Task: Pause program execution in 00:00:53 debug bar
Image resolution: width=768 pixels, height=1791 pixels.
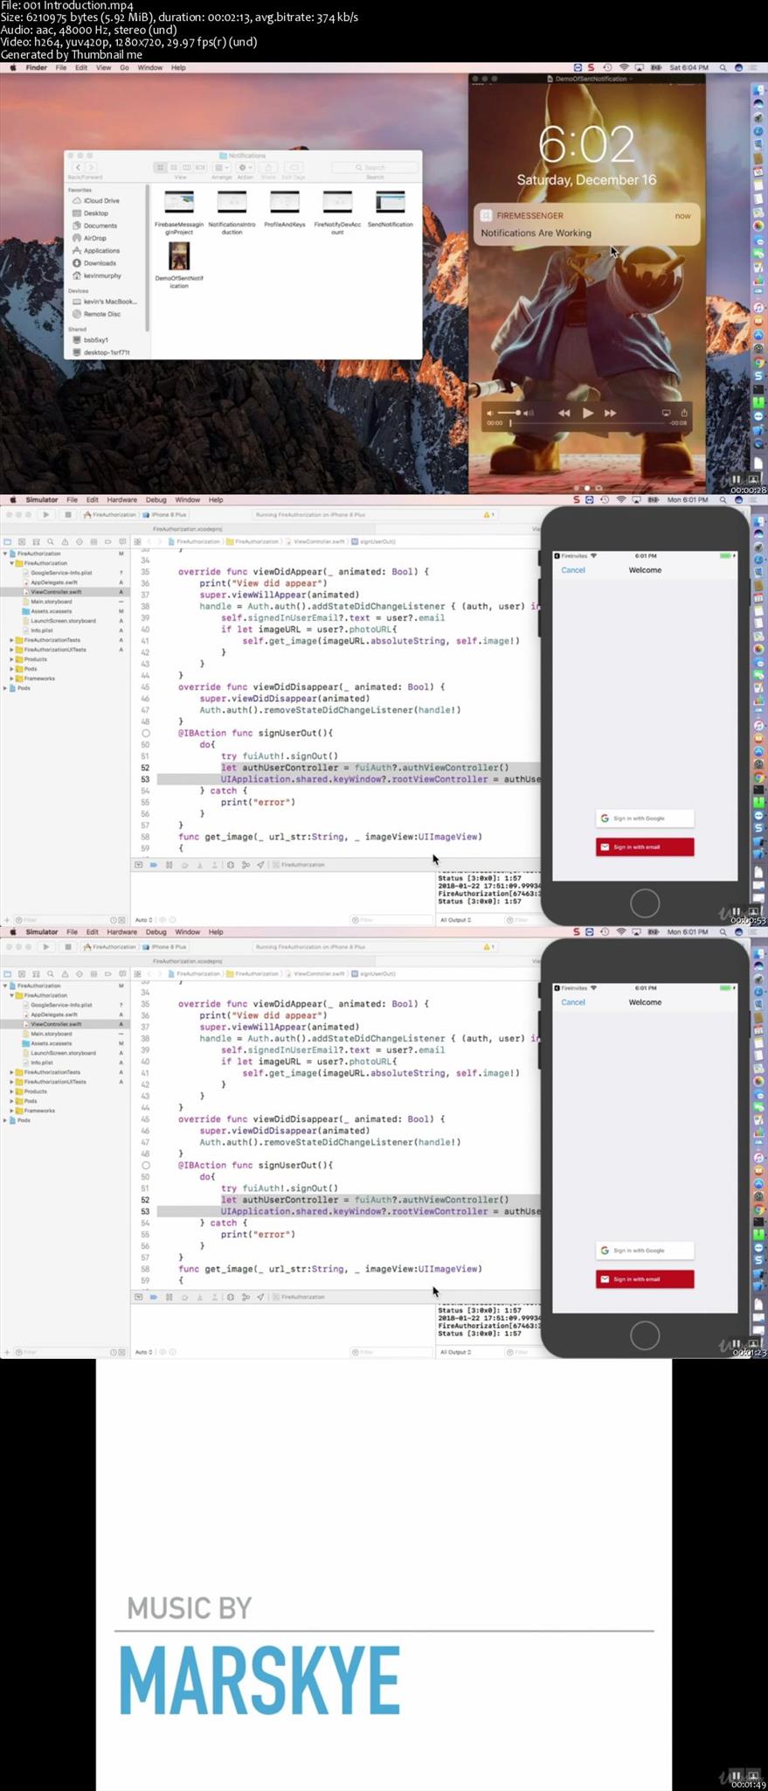Action: (169, 865)
